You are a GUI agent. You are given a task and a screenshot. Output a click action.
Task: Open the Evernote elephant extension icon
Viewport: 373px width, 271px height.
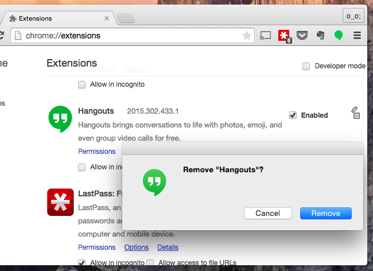(321, 36)
